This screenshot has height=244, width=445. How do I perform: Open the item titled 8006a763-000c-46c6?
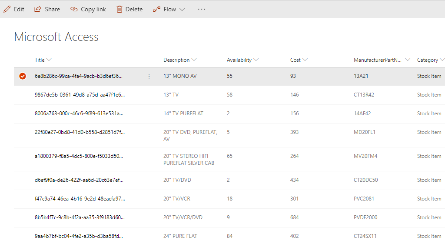point(80,114)
